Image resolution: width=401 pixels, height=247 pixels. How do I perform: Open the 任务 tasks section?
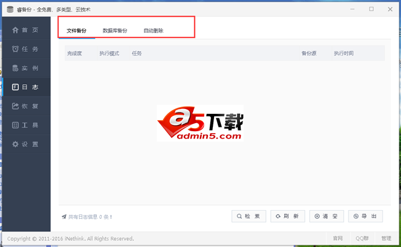click(26, 49)
